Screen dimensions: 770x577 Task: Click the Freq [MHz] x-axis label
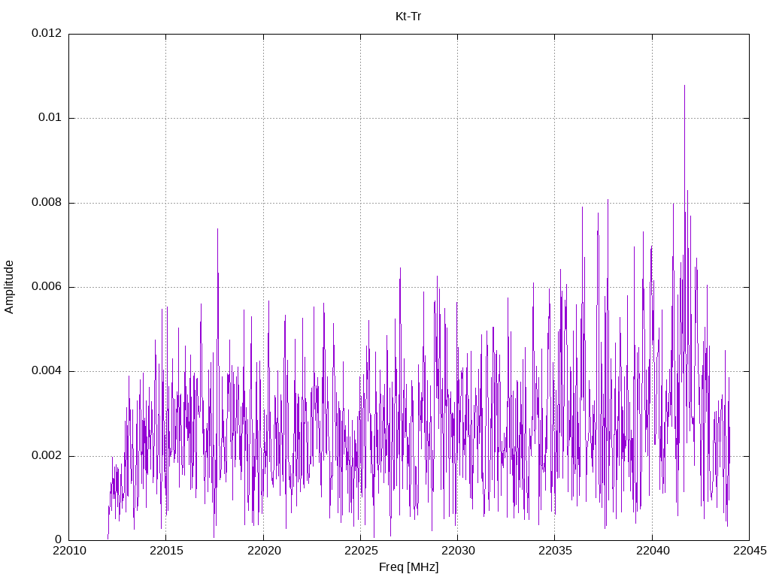coord(408,567)
